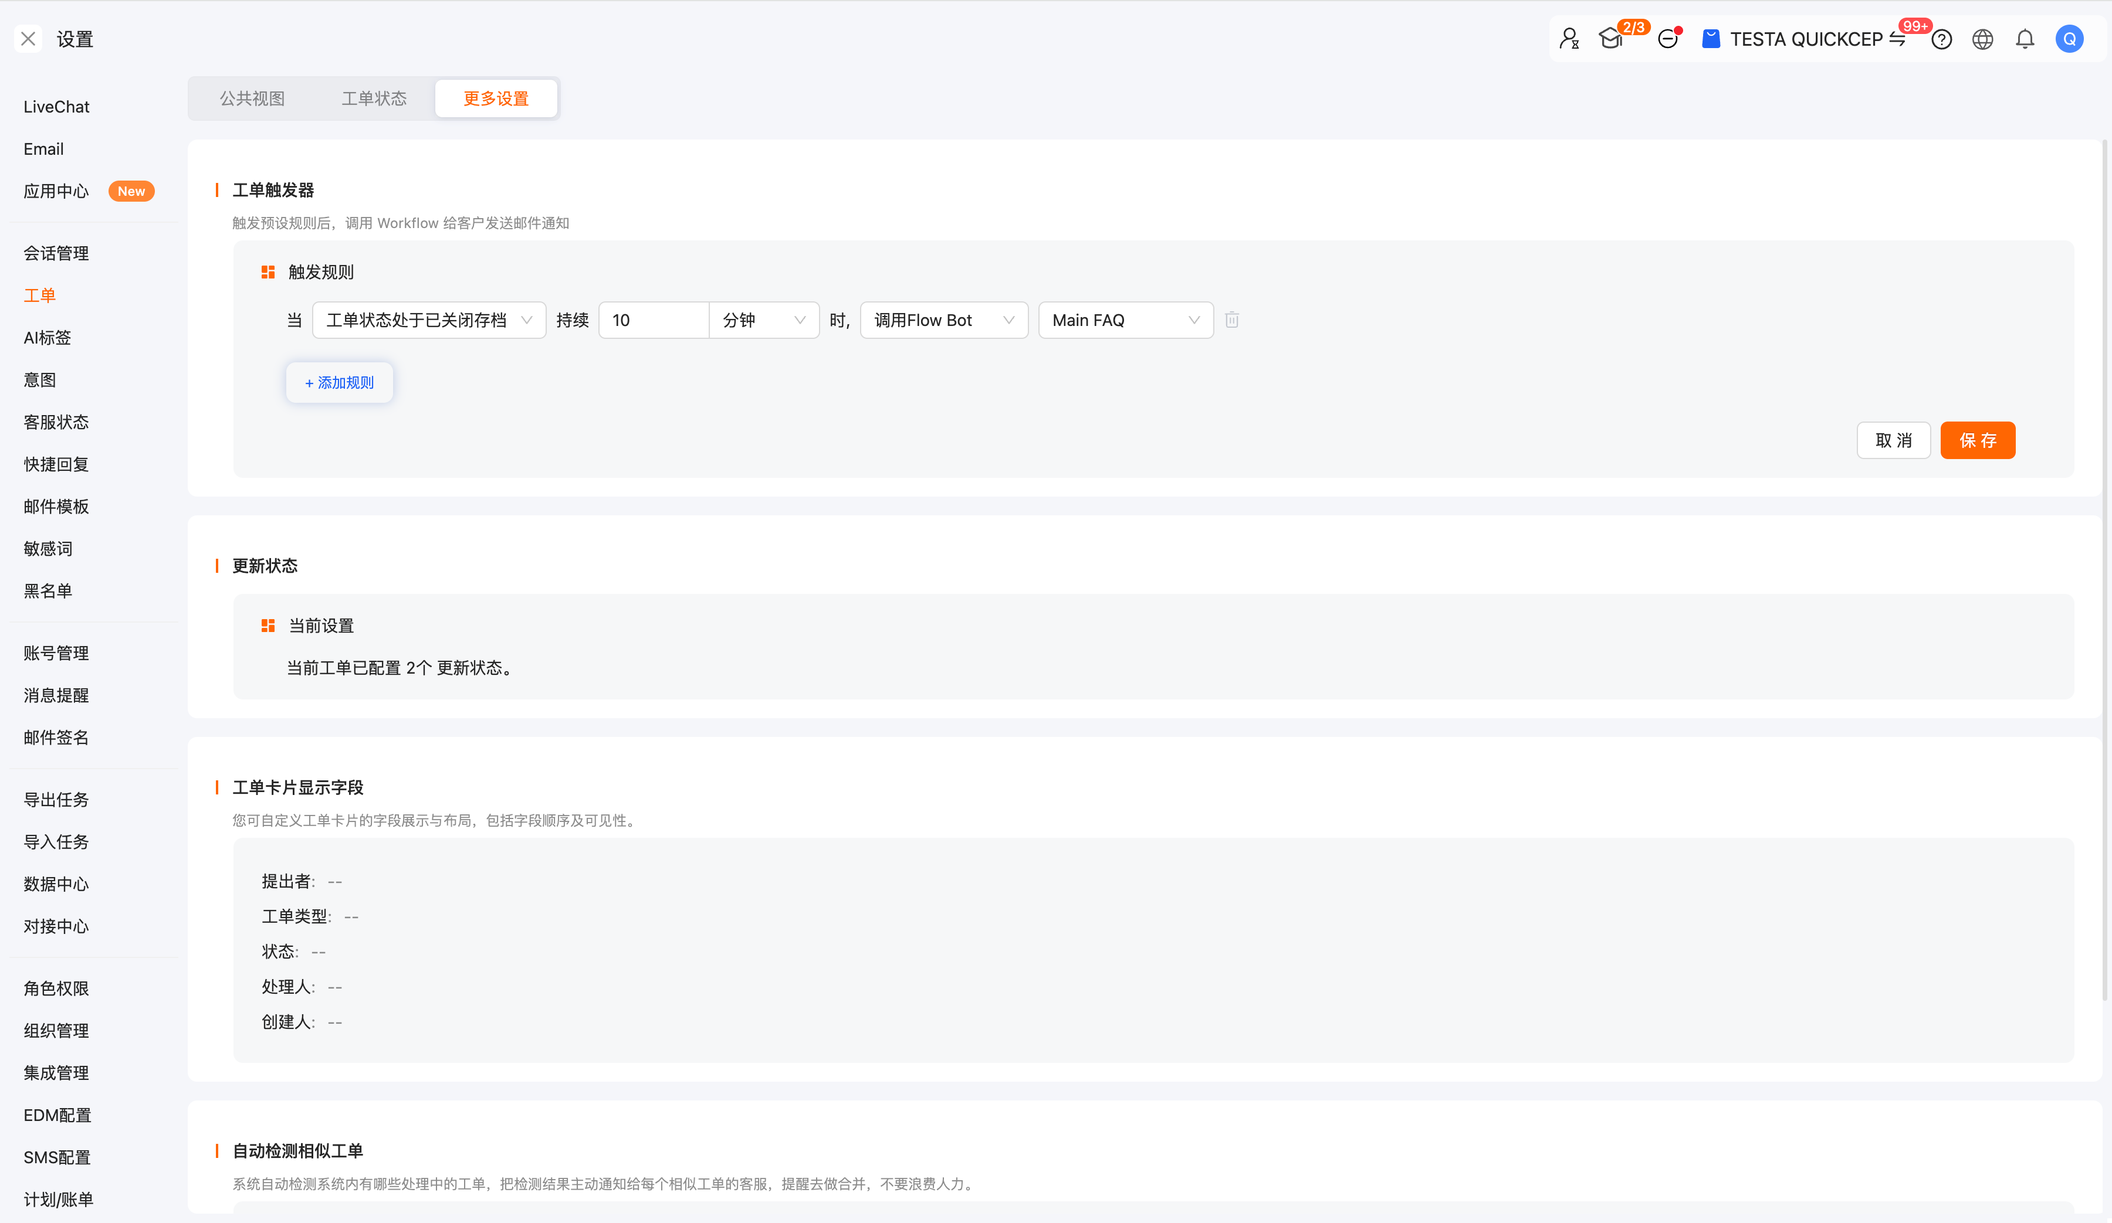Click the user queue waiting icon
Viewport: 2112px width, 1223px height.
tap(1569, 39)
